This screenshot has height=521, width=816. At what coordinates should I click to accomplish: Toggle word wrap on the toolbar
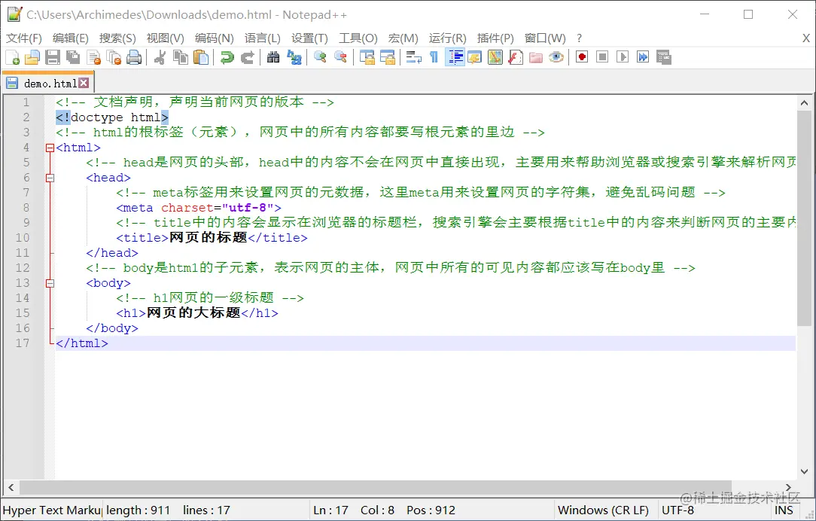(x=413, y=57)
